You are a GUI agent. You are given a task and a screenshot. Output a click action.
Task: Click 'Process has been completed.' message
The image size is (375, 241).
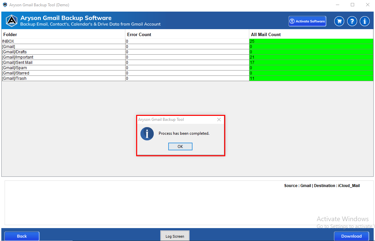coord(184,133)
